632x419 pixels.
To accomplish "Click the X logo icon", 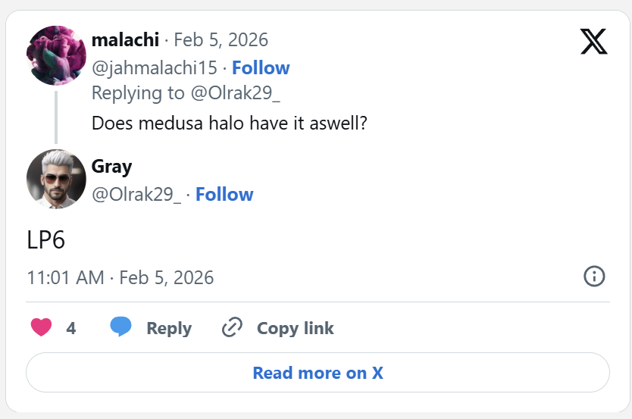I will (x=593, y=39).
